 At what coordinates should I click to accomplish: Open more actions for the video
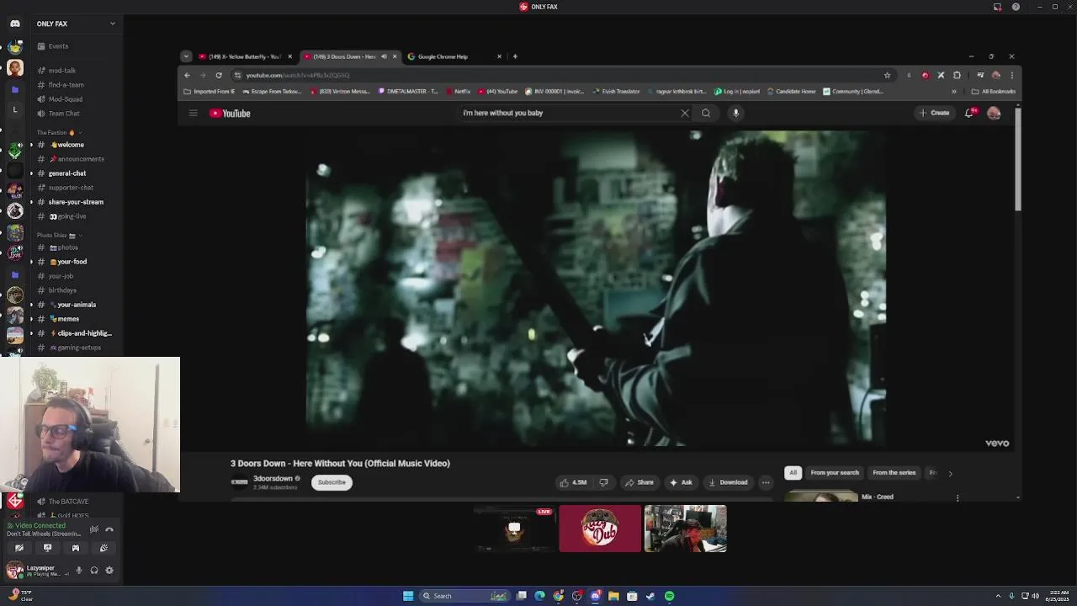tap(766, 482)
